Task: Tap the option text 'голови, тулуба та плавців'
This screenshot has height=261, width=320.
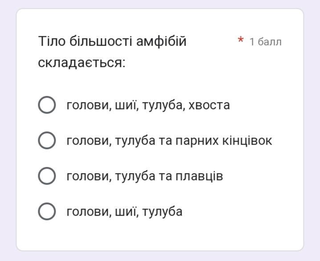Action: [145, 176]
